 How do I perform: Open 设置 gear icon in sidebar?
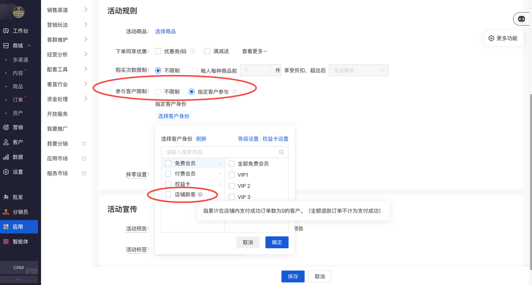coord(6,172)
